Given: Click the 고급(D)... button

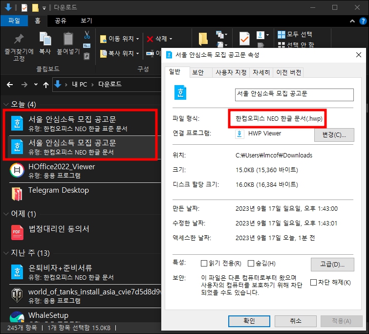Looking at the screenshot, I should click(x=332, y=264).
